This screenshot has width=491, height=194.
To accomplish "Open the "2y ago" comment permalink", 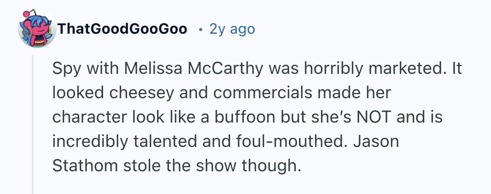I will [232, 29].
